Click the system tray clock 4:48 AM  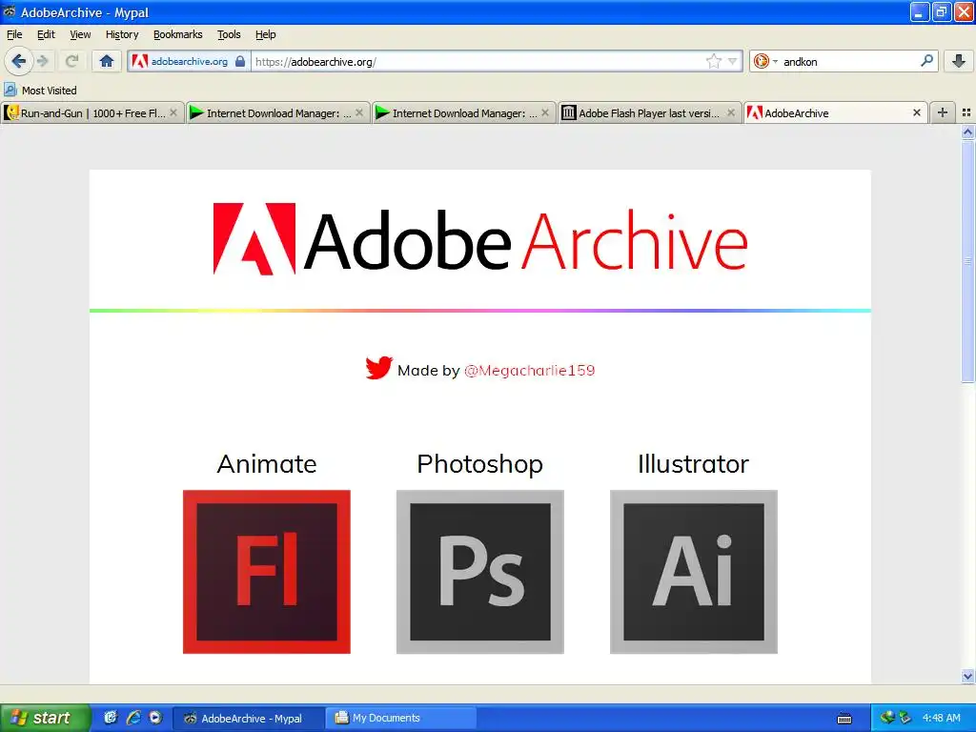click(941, 719)
